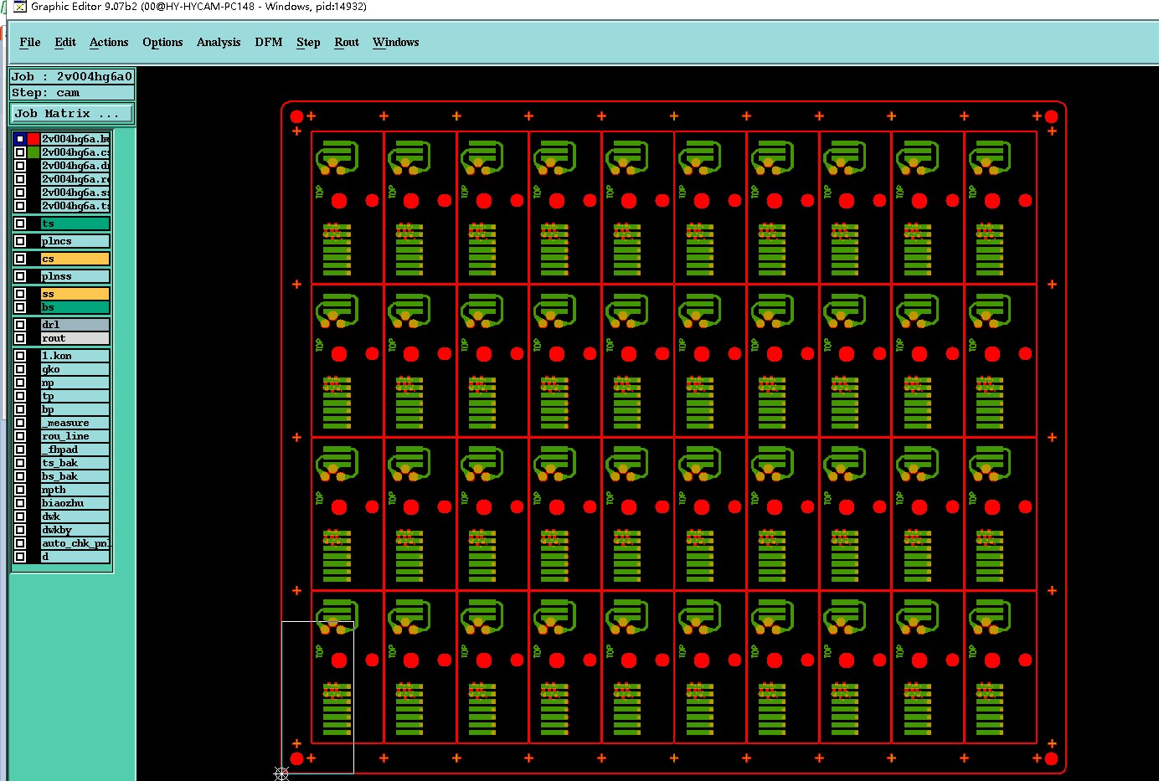Toggle blue-highlighted checkbox of first 2v004hg6a layer
Viewport: 1159px width, 781px height.
[x=20, y=139]
